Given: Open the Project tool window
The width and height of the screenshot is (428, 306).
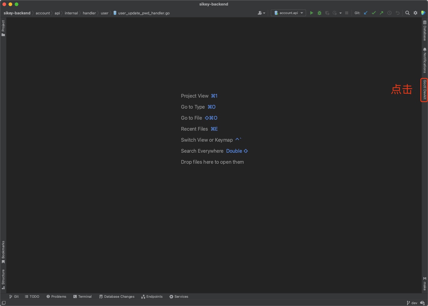Looking at the screenshot, I should 3,28.
